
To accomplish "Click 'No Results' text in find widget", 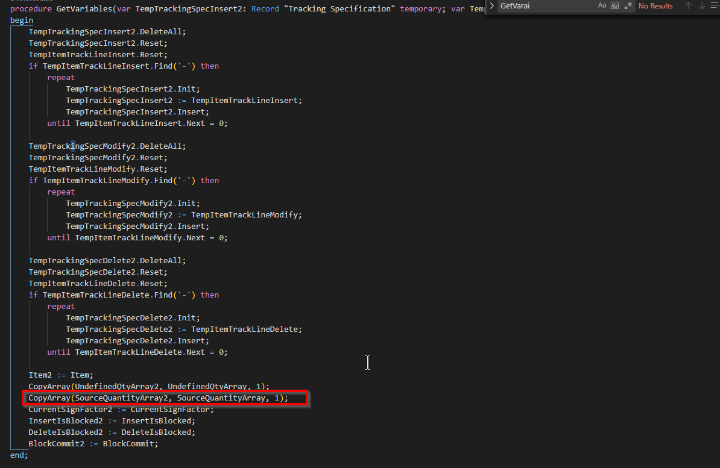I will pos(655,6).
